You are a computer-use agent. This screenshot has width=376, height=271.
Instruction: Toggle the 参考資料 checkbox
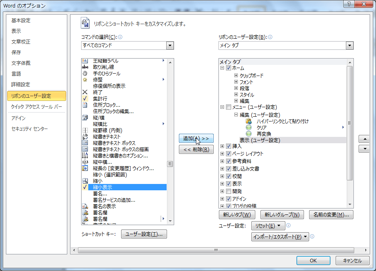click(x=228, y=161)
